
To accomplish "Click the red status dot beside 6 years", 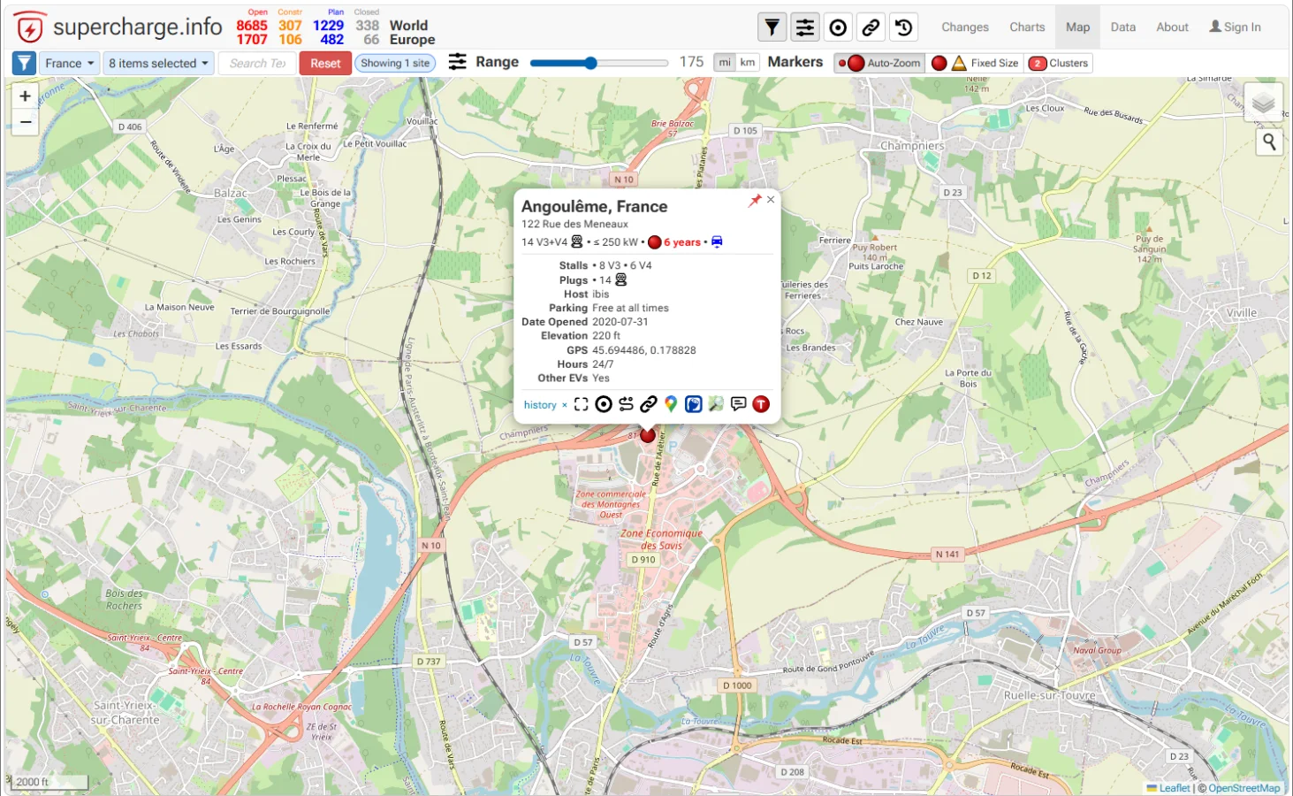I will 655,242.
